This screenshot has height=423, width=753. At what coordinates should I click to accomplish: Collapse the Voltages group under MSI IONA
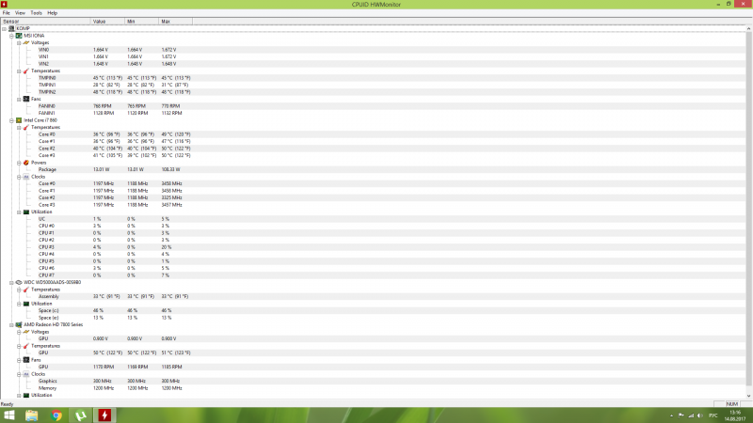pyautogui.click(x=19, y=42)
